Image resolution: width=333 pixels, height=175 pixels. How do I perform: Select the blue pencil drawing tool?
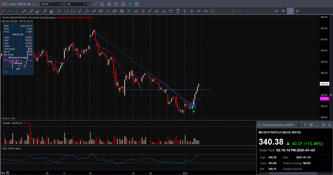coord(95,4)
